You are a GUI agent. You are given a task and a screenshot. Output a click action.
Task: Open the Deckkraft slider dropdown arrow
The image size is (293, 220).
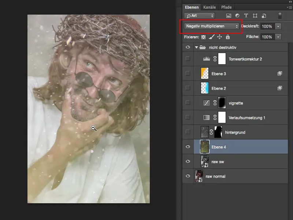coord(278,26)
